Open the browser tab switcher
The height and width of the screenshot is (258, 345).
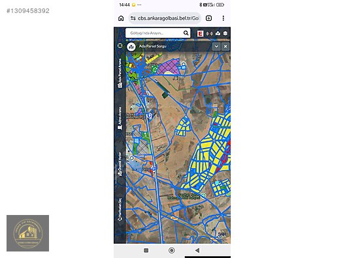pos(209,18)
